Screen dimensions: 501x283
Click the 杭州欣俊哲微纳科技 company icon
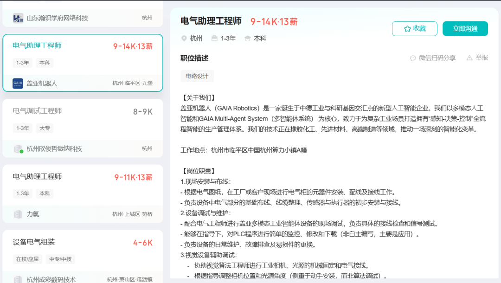[x=18, y=149]
